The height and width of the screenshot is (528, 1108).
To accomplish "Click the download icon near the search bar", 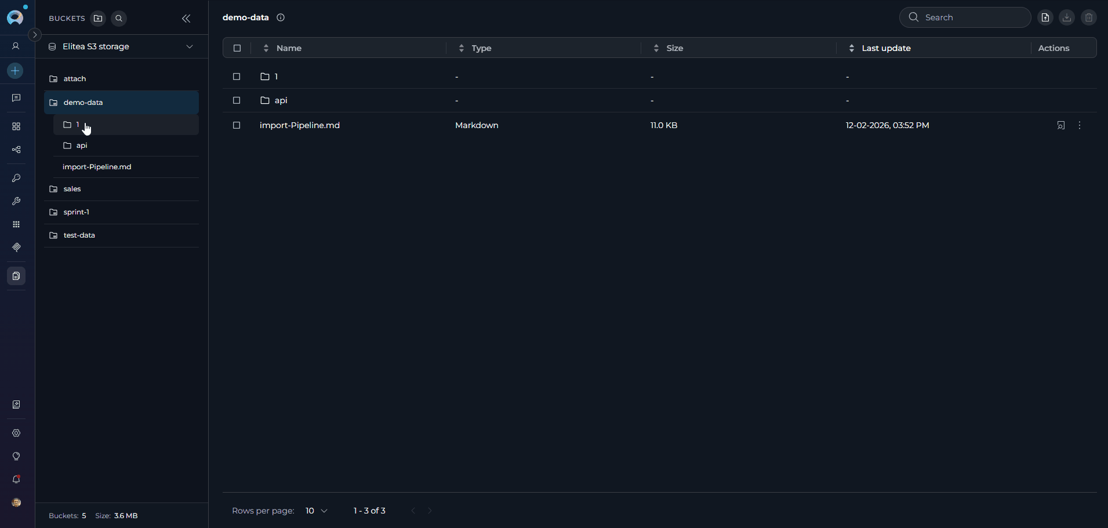I will [1067, 17].
